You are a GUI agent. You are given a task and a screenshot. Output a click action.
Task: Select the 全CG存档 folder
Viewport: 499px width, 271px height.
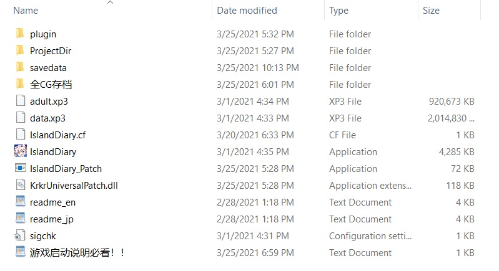point(51,84)
